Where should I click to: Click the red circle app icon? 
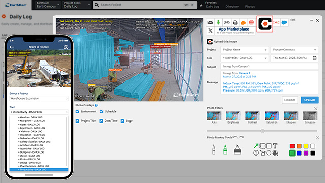coord(251,22)
